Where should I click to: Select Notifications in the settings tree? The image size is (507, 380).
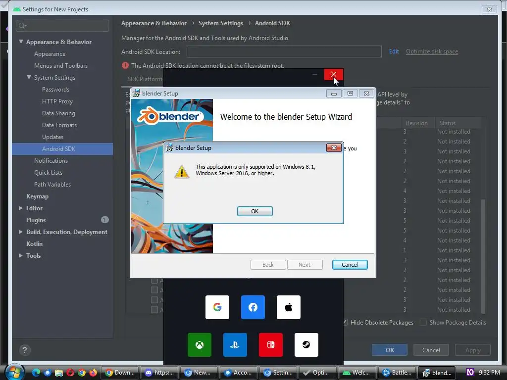pos(51,161)
